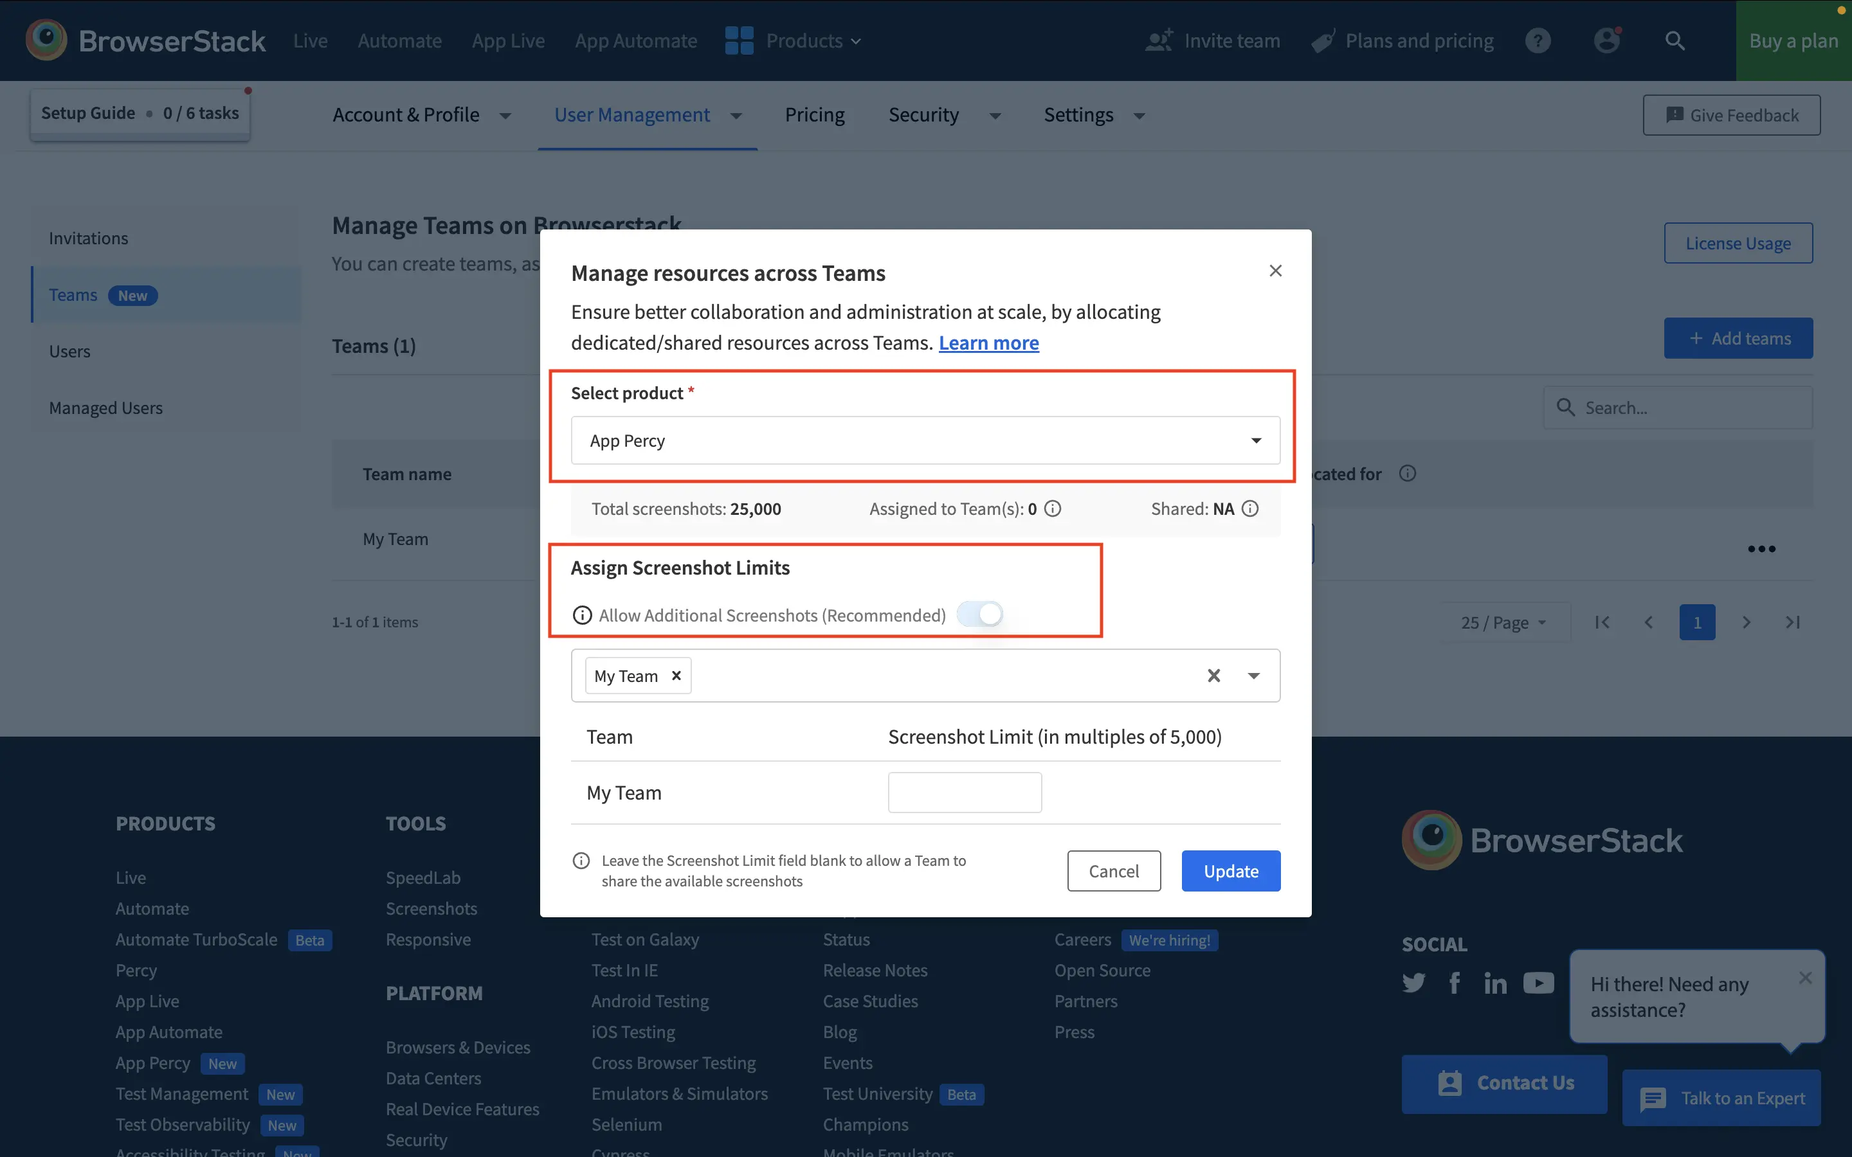This screenshot has width=1852, height=1157.
Task: Open the Automate tab in header
Action: [400, 40]
